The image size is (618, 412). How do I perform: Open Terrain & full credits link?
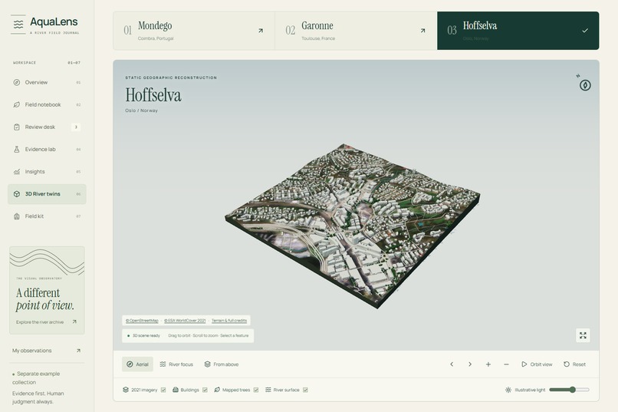[229, 321]
